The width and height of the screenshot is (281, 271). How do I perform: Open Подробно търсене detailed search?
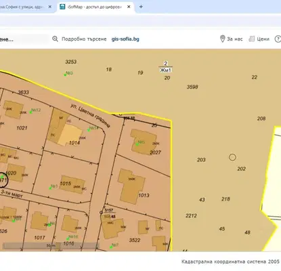coord(84,39)
